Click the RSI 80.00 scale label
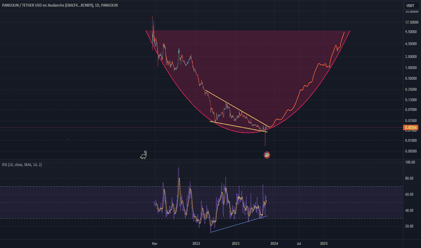 (x=409, y=178)
